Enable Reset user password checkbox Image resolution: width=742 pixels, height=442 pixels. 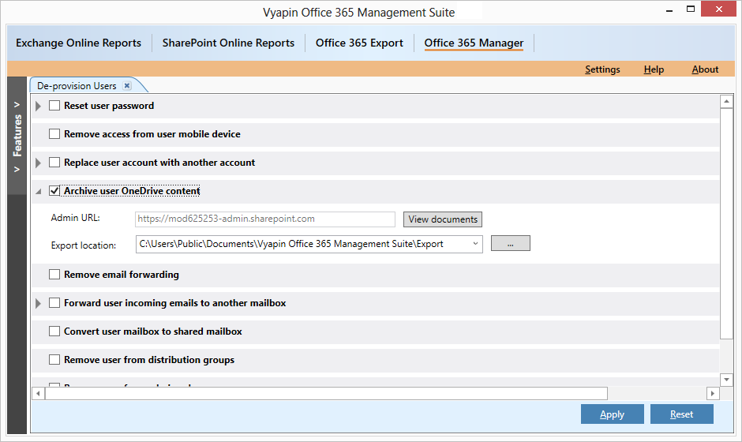coord(54,106)
